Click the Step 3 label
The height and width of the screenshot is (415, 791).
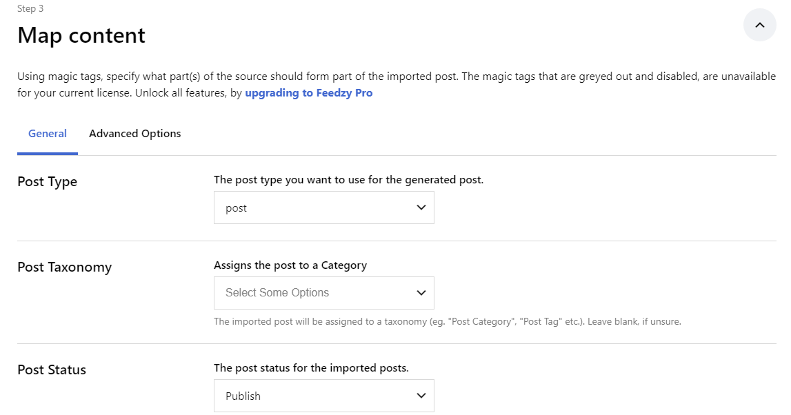point(30,8)
